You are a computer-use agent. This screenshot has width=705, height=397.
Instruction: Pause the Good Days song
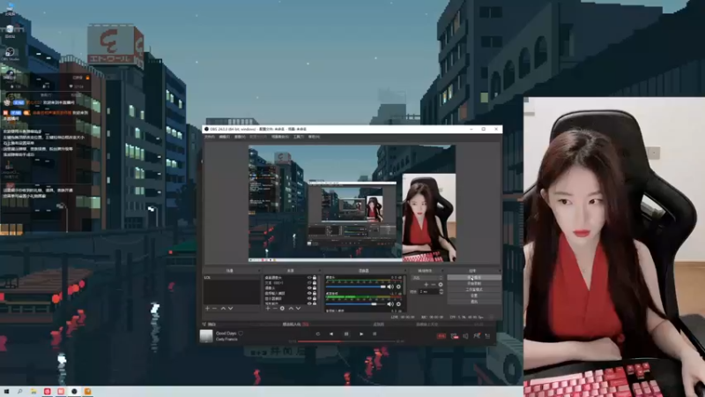pyautogui.click(x=346, y=334)
